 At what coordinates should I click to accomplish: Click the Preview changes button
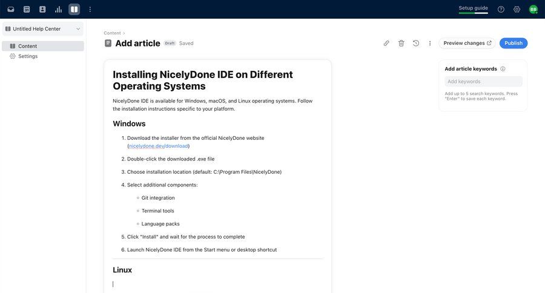click(467, 43)
